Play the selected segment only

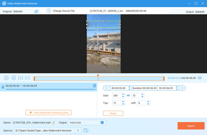tap(21, 78)
